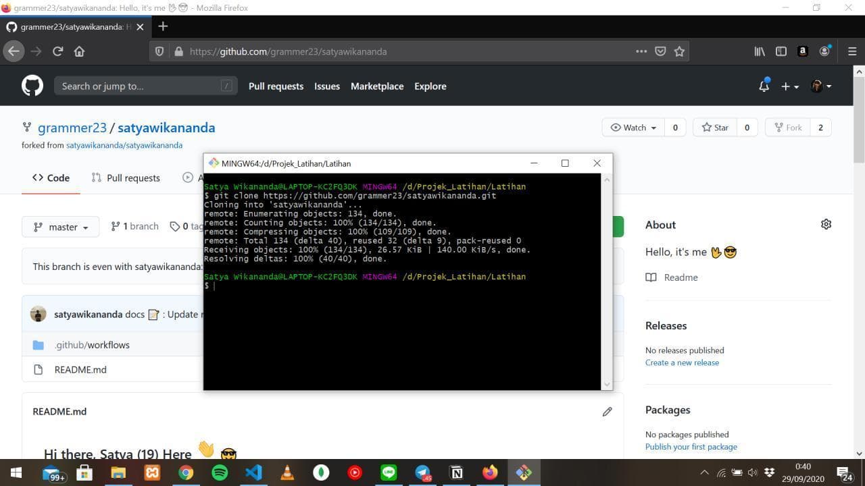
Task: Bookmark this page with the star icon
Action: [679, 51]
